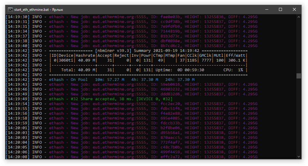Click the timestamp [14:19:30]
This screenshot has height=166, width=308.
pyautogui.click(x=18, y=17)
